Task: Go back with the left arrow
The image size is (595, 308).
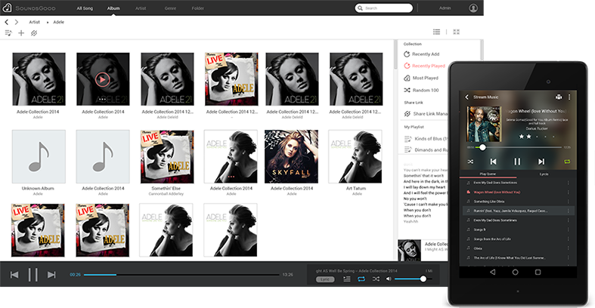Action: pos(7,23)
